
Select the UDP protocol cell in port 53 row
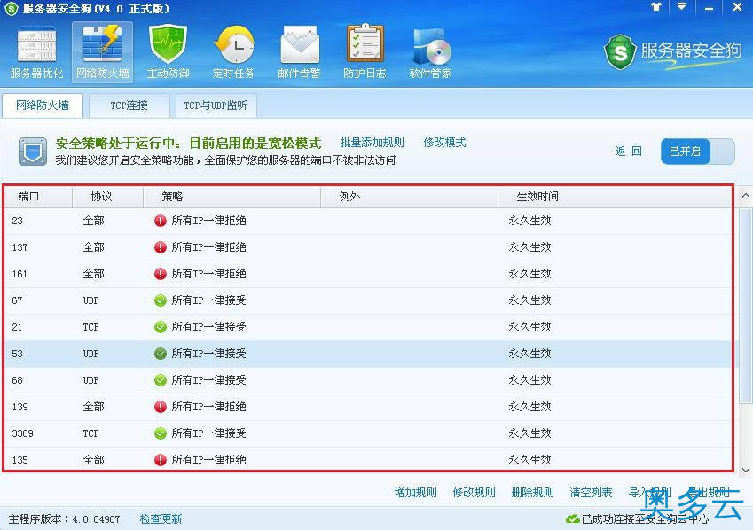[x=90, y=354]
